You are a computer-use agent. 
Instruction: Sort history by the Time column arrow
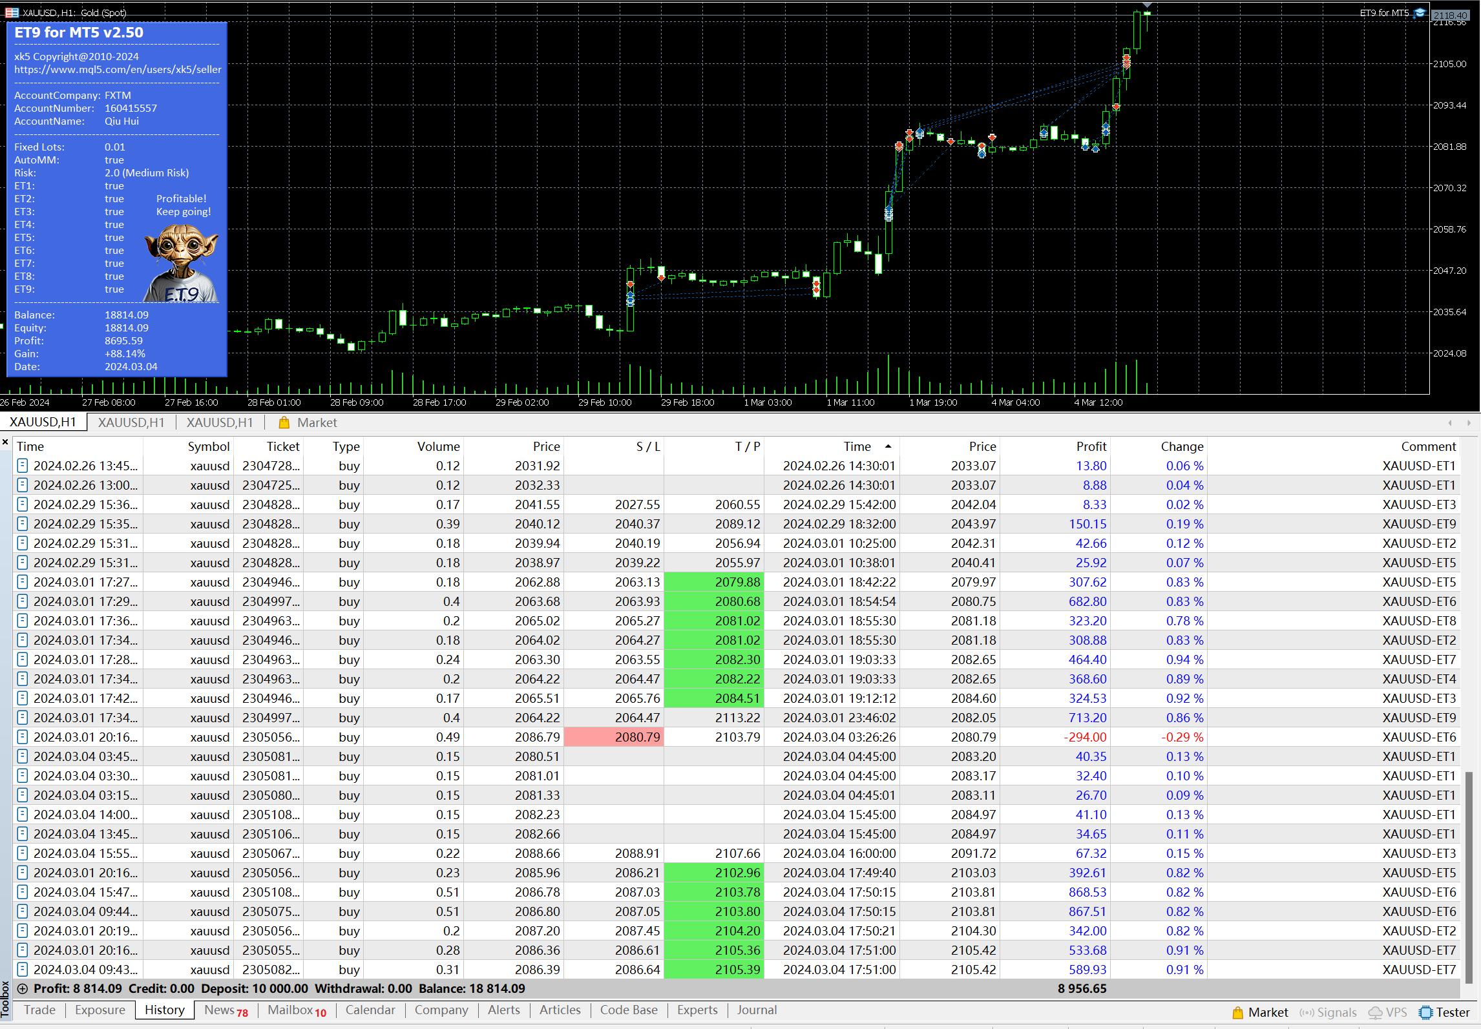(888, 446)
